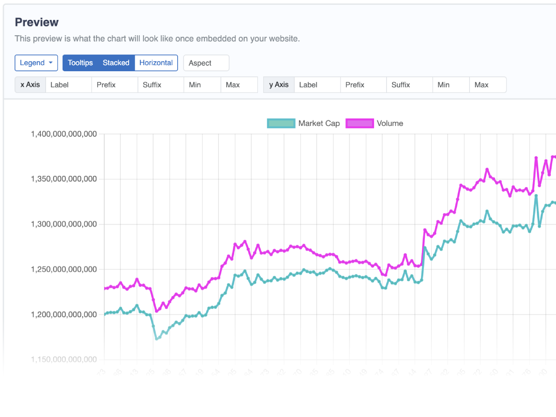Click the x Axis Min field
The height and width of the screenshot is (417, 556).
tap(202, 85)
